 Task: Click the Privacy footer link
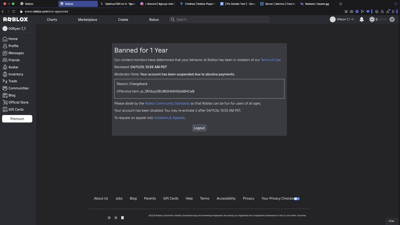[x=249, y=198]
